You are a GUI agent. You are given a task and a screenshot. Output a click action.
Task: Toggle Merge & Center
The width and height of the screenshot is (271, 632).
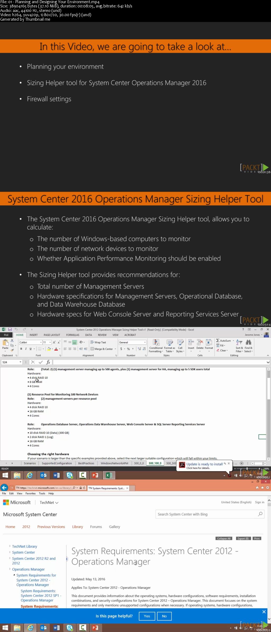[102, 349]
